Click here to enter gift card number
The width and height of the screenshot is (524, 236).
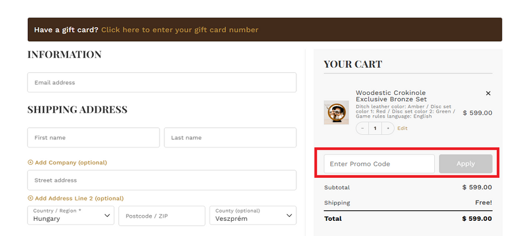click(179, 30)
